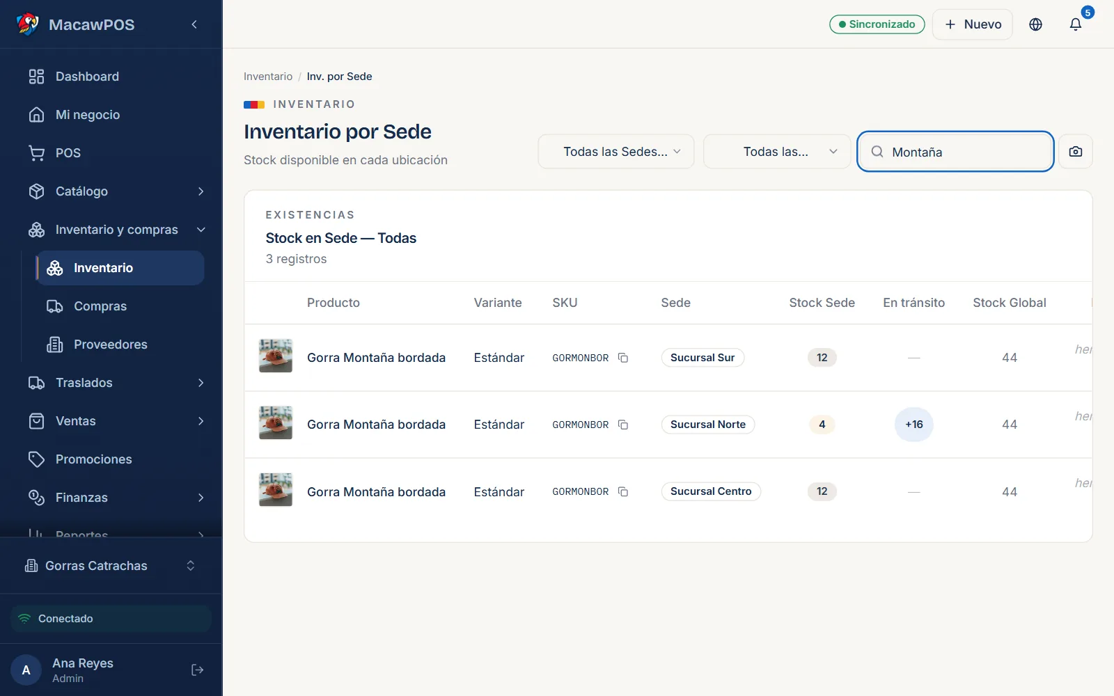Click the Promociones tag icon
This screenshot has width=1114, height=696.
(x=36, y=459)
